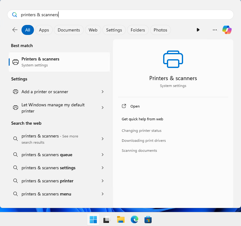Image resolution: width=241 pixels, height=226 pixels.
Task: Show more filter tabs with play arrow
Action: click(198, 30)
